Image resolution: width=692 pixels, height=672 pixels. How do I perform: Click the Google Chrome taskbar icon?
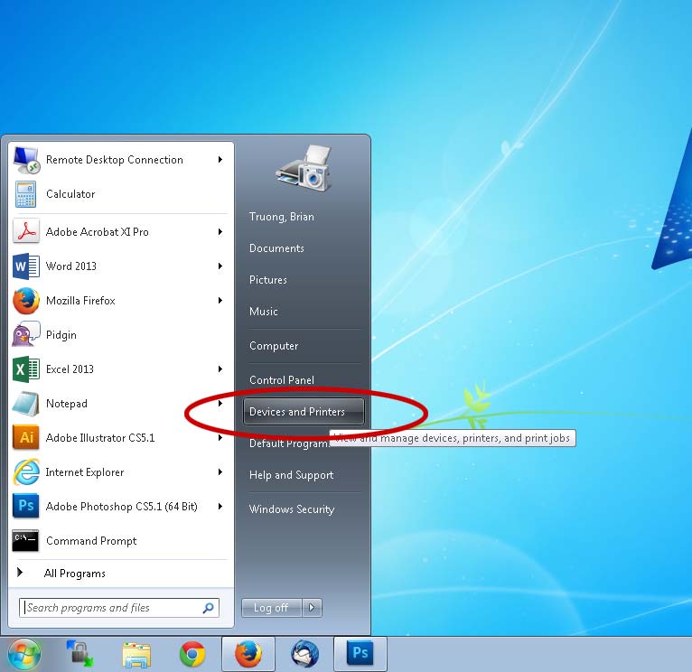pos(192,653)
